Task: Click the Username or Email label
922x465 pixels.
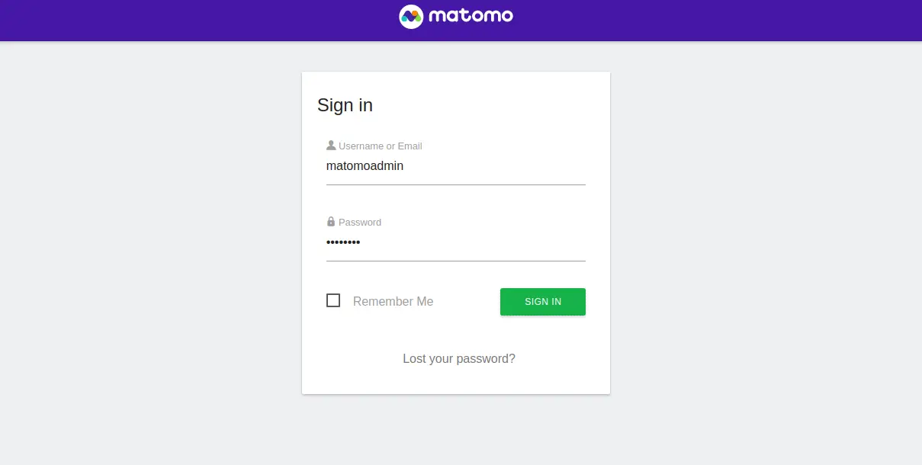Action: 380,146
